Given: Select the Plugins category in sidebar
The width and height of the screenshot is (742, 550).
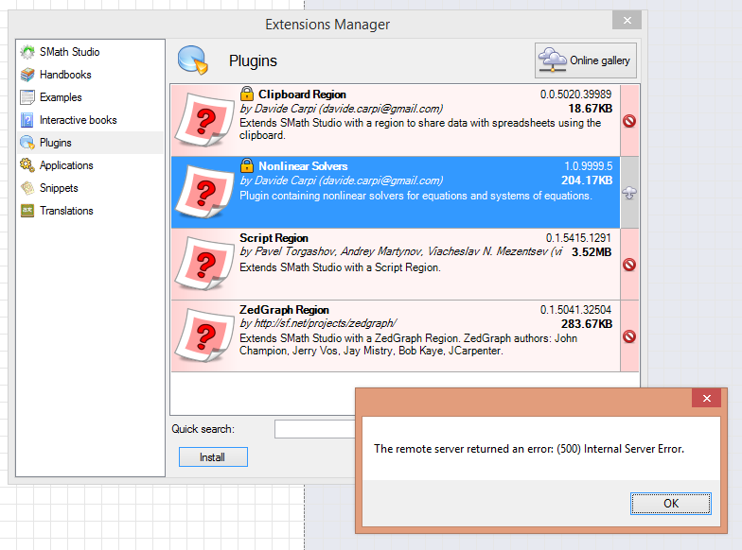Looking at the screenshot, I should (55, 143).
